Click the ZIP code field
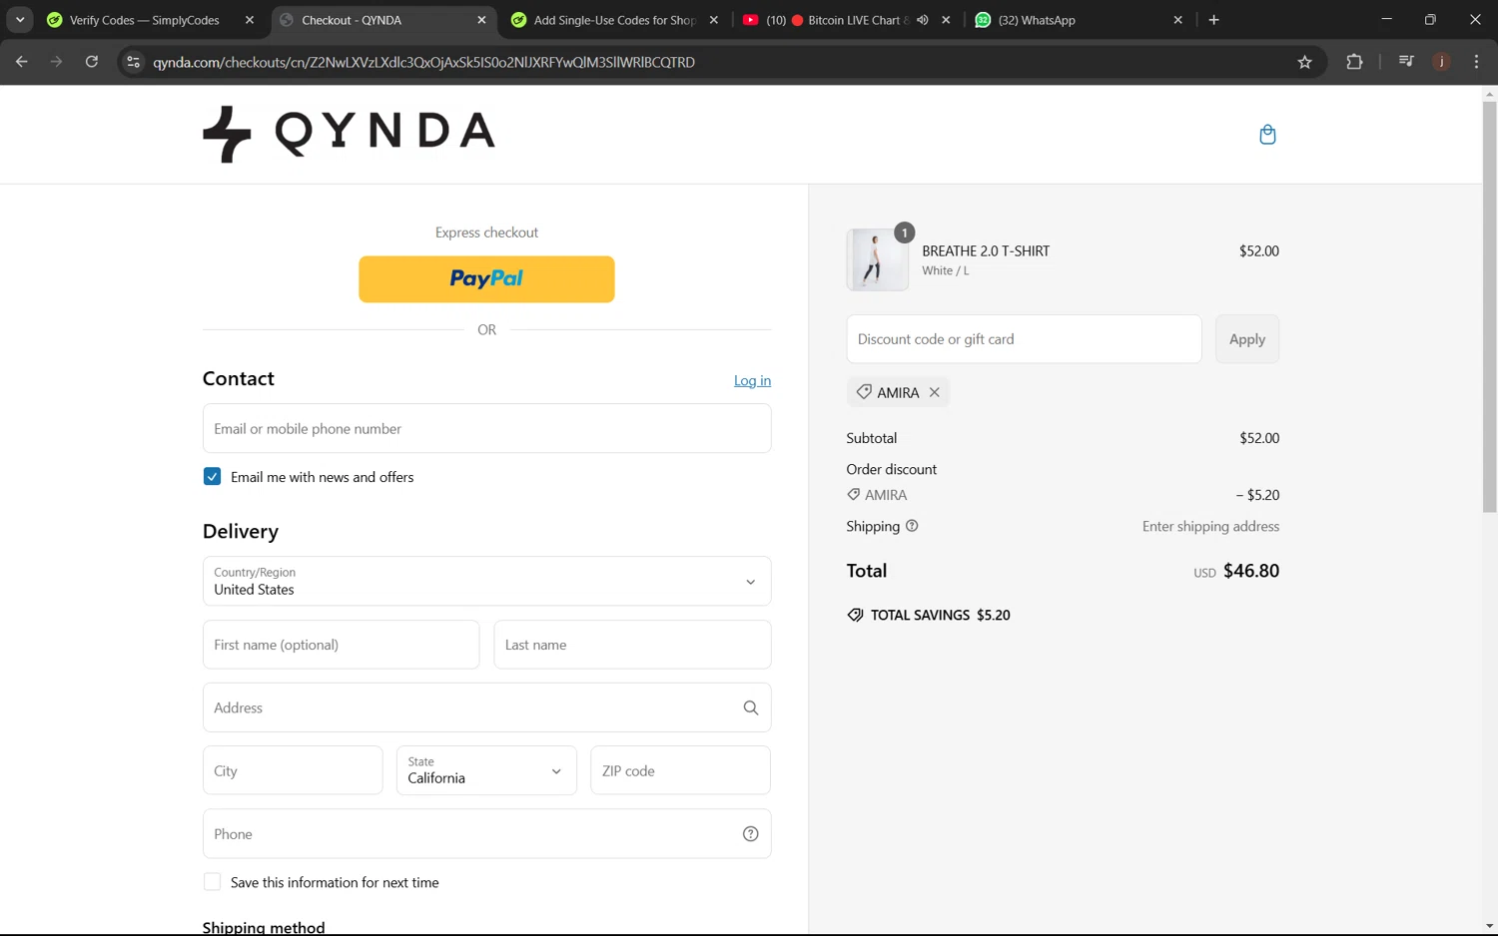Image resolution: width=1498 pixels, height=936 pixels. coord(680,770)
